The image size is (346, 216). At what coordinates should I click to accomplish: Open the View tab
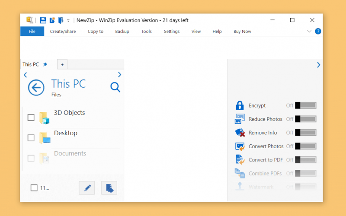click(196, 31)
